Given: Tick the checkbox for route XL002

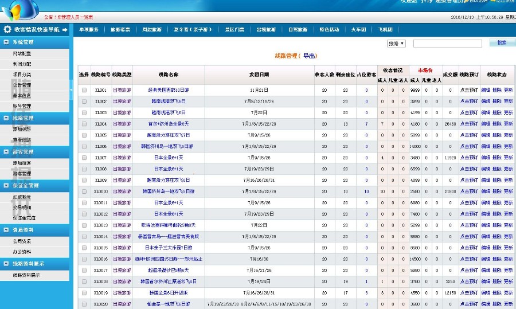Looking at the screenshot, I should [84, 101].
